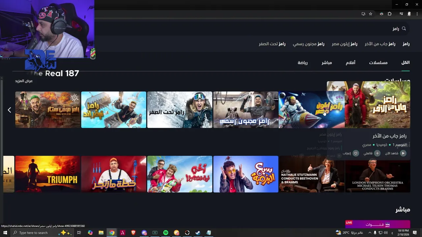The image size is (422, 237).
Task: Switch to the رياضة tab
Action: [x=303, y=63]
